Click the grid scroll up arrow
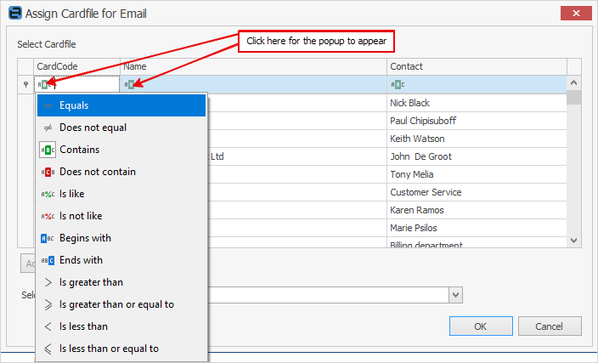Screen dimensions: 598x363 [573, 82]
